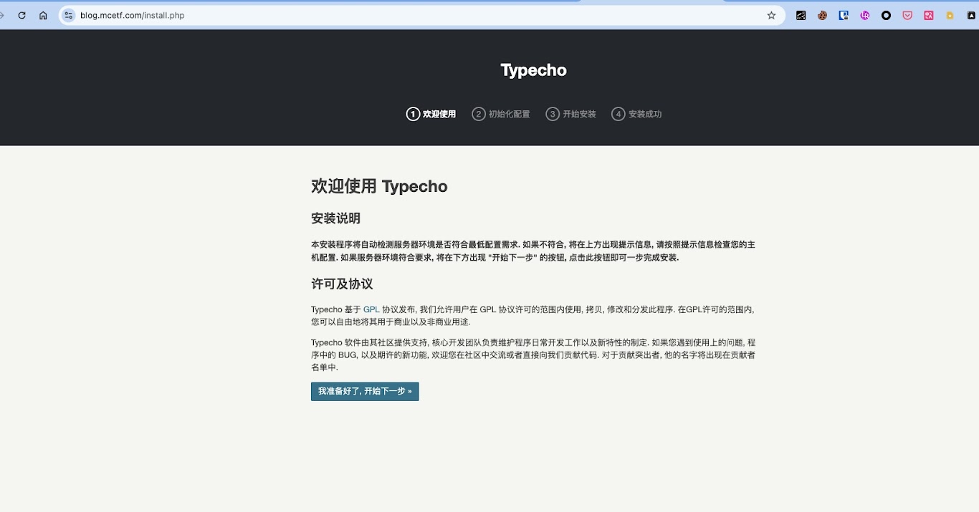Open the cookie extension icon
Viewport: 979px width, 512px height.
click(x=823, y=15)
